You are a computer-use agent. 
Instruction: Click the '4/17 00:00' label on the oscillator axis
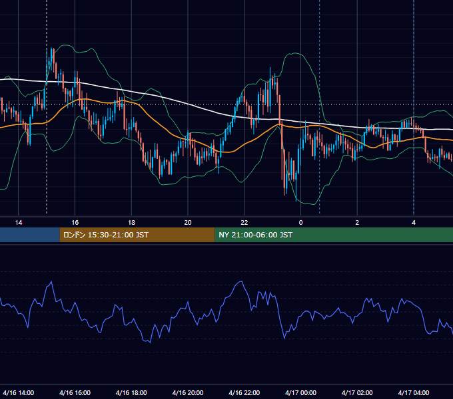pos(300,392)
